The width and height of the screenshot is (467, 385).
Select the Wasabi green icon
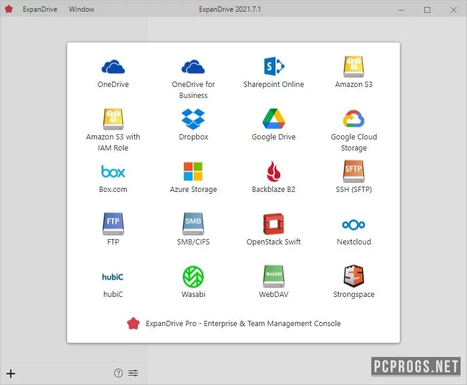[x=193, y=276]
